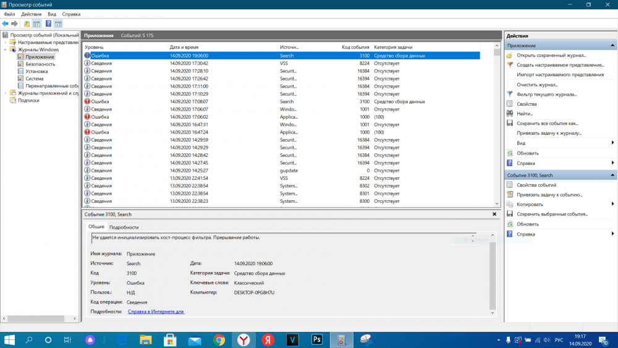Sort events by 'Дата и время' column
The width and height of the screenshot is (618, 348).
(184, 47)
